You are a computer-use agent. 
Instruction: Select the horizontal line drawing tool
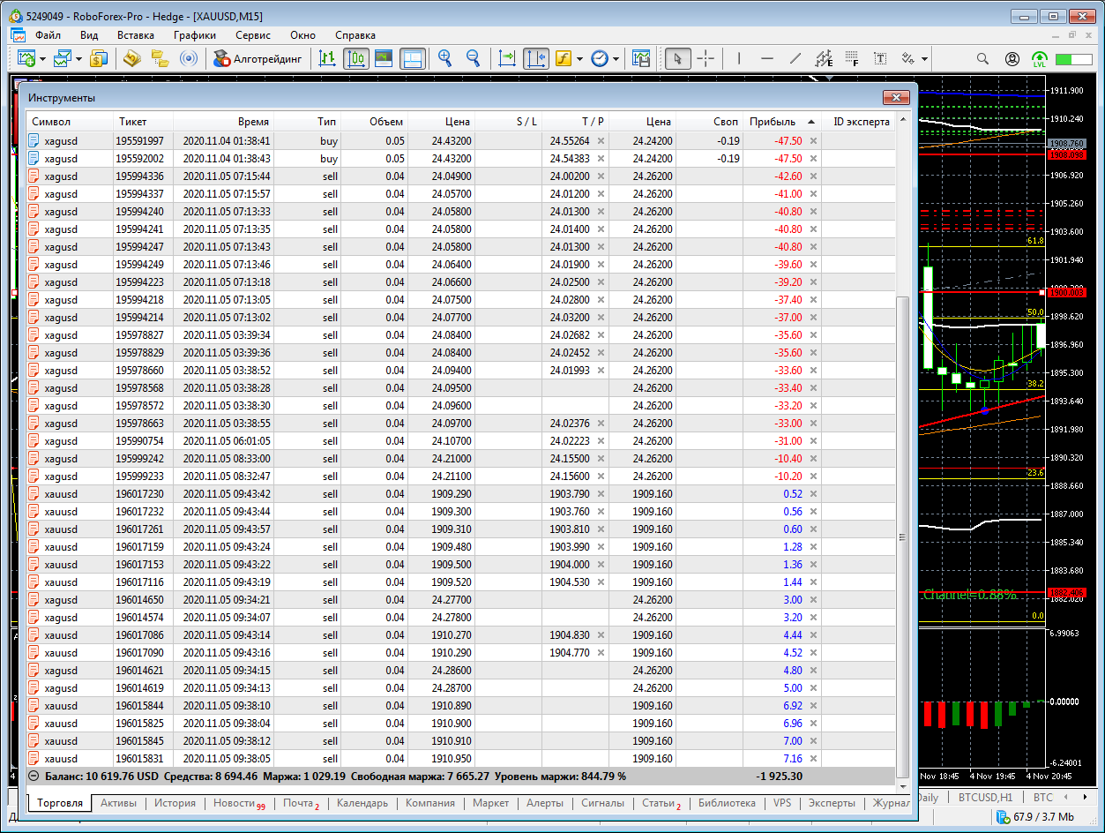click(x=766, y=58)
